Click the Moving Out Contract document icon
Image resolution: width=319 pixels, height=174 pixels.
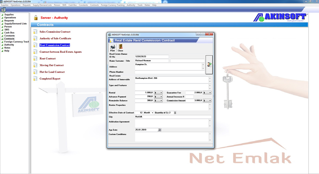coord(35,65)
